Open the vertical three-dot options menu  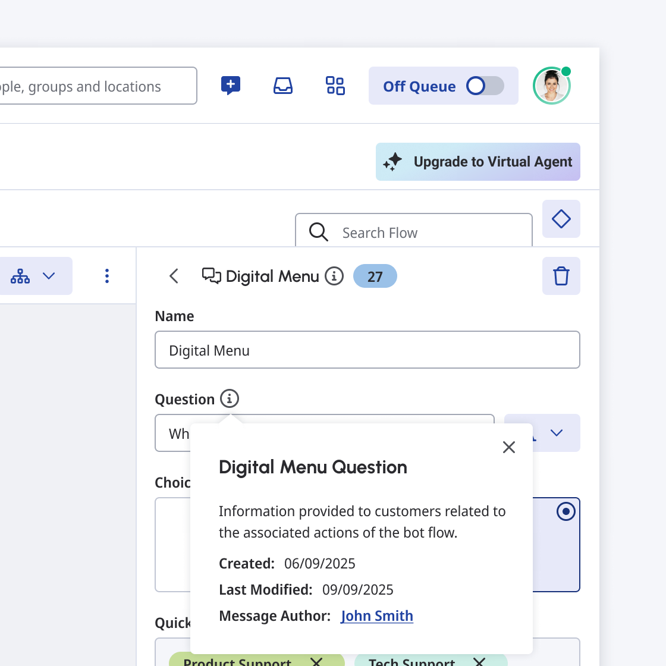[x=107, y=276]
